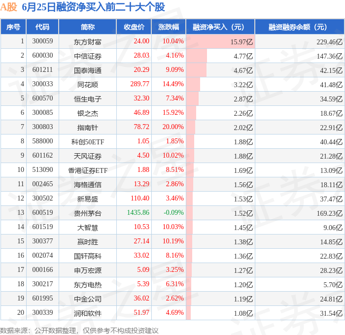This screenshot has height=335, width=345.
Task: Click change percentage 15.92%
Action: (x=173, y=113)
